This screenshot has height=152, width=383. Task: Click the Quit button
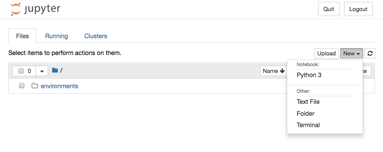coord(328,9)
